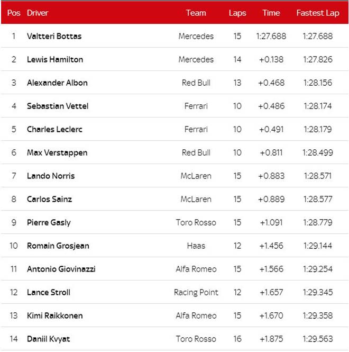This screenshot has width=349, height=352.
Task: Click the Time column header
Action: (271, 13)
